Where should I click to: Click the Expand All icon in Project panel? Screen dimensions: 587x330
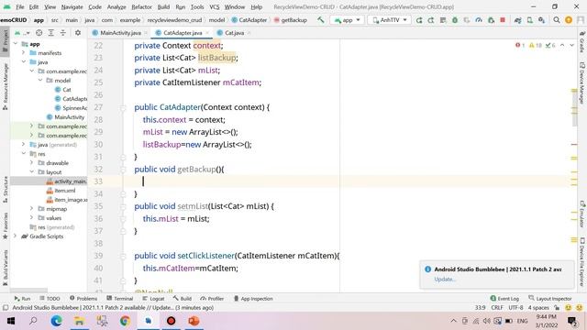(51, 33)
